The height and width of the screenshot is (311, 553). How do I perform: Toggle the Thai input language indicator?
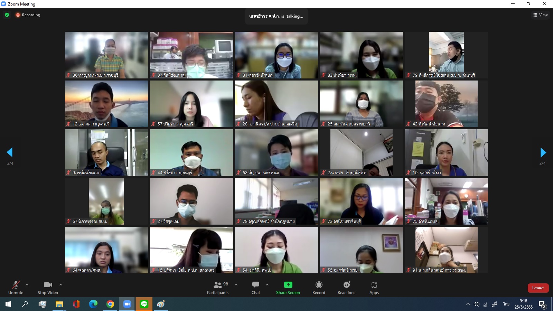506,304
